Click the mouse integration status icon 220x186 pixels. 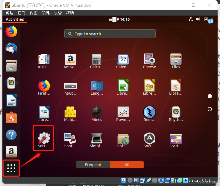(180, 180)
